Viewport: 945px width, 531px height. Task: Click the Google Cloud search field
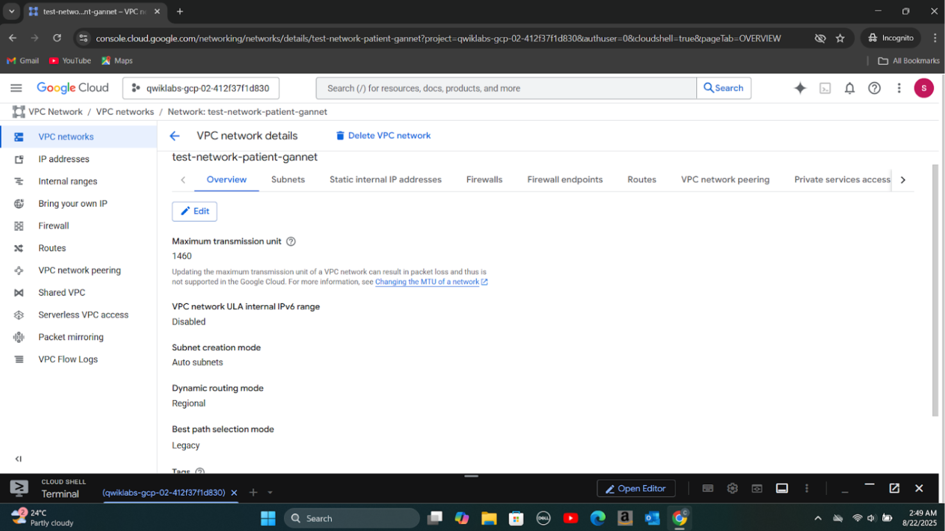coord(506,88)
